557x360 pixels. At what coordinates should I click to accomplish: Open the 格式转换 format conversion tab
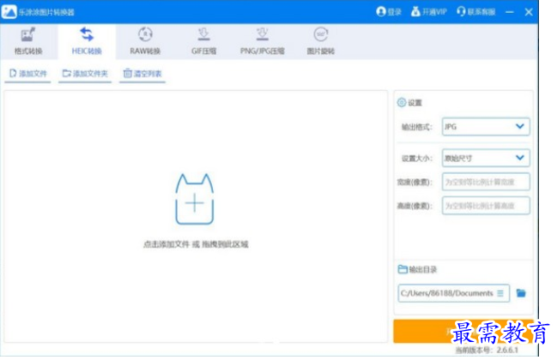click(x=28, y=41)
